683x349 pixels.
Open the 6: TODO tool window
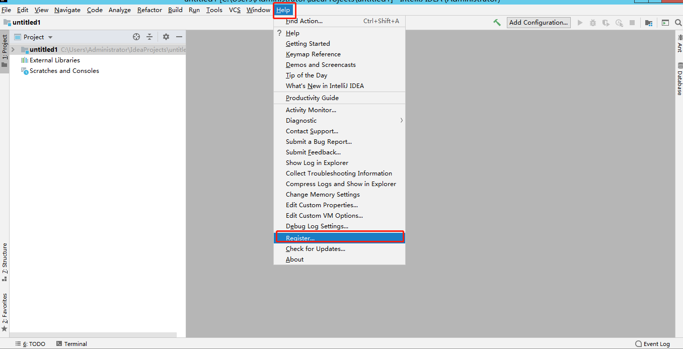click(x=30, y=344)
